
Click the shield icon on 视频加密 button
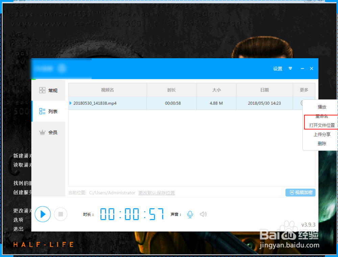pos(292,192)
